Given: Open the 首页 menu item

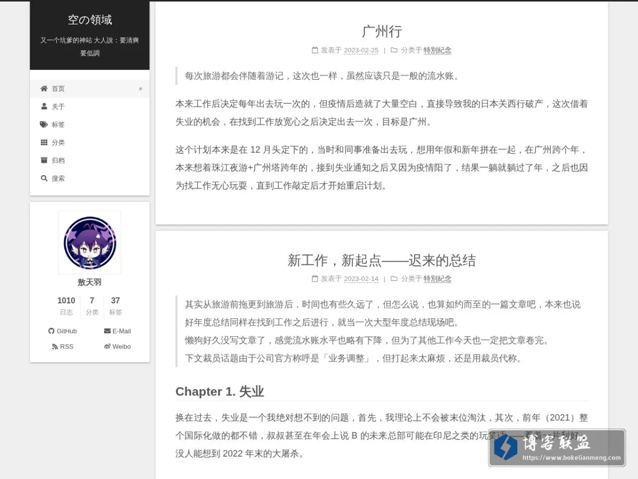Looking at the screenshot, I should (89, 89).
